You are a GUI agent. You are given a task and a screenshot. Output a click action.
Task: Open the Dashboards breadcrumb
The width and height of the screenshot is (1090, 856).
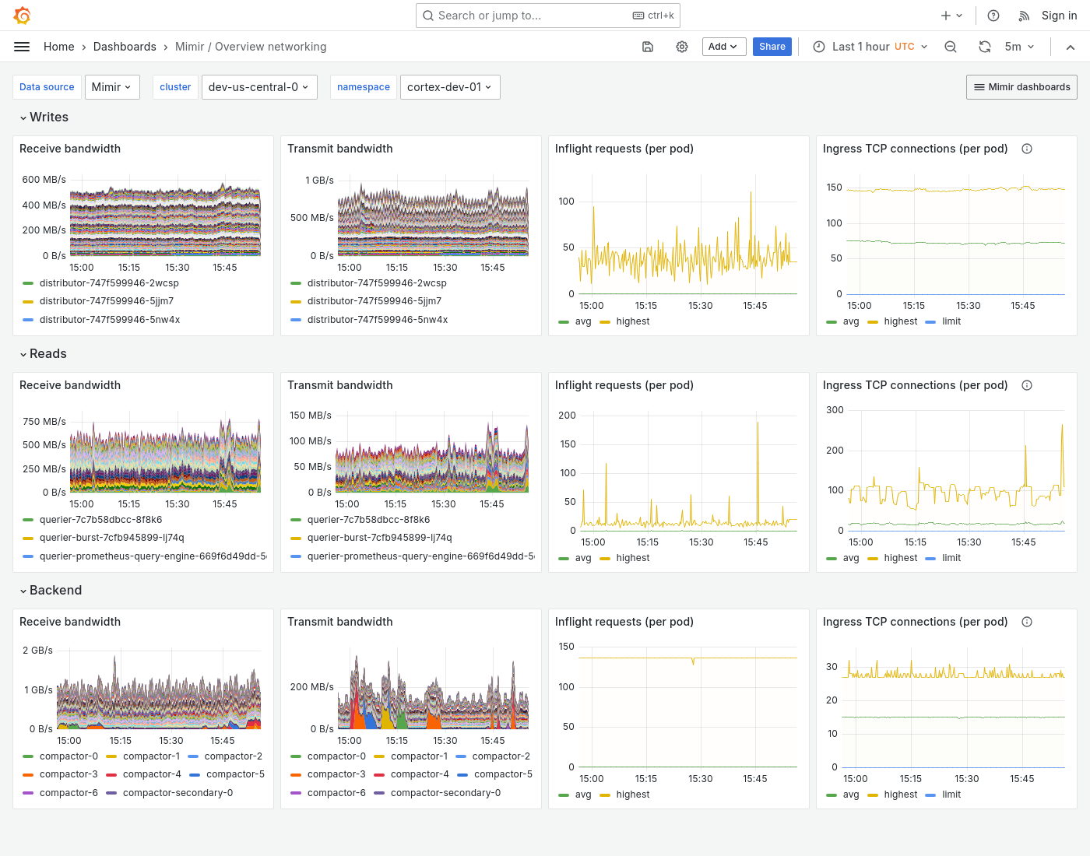tap(125, 47)
